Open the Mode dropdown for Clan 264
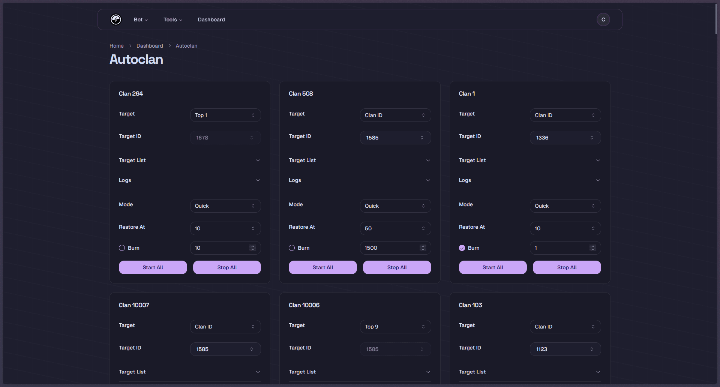The image size is (720, 387). pos(225,205)
